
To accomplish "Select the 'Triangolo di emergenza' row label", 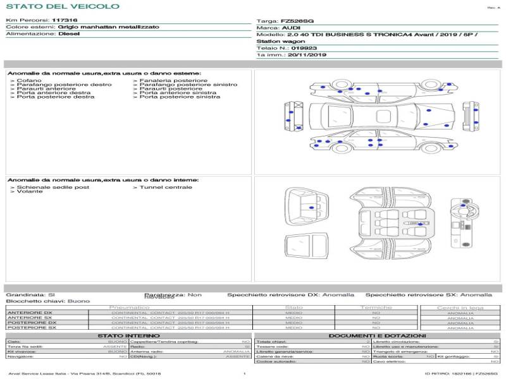I will pos(400,351).
